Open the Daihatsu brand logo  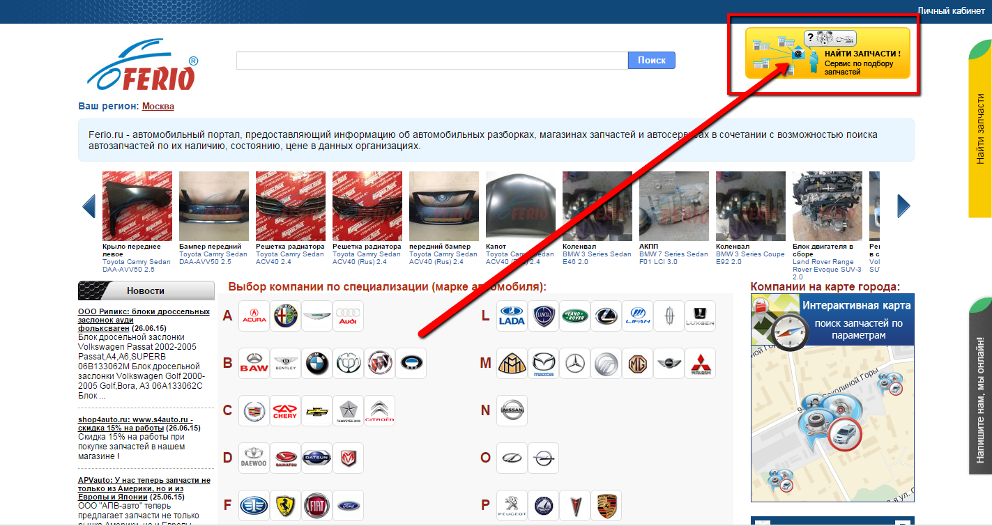click(x=285, y=458)
